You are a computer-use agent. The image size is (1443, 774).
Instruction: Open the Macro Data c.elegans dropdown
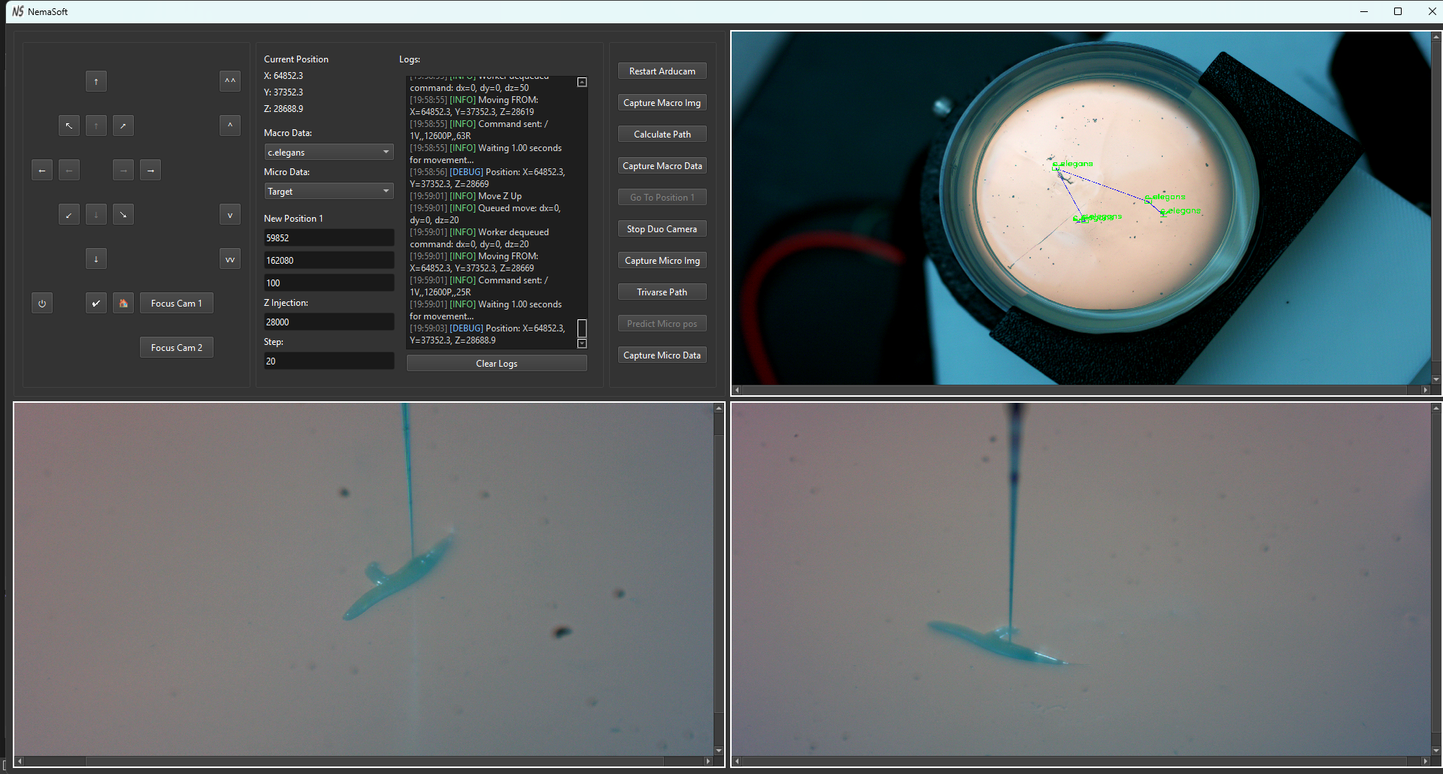click(329, 152)
